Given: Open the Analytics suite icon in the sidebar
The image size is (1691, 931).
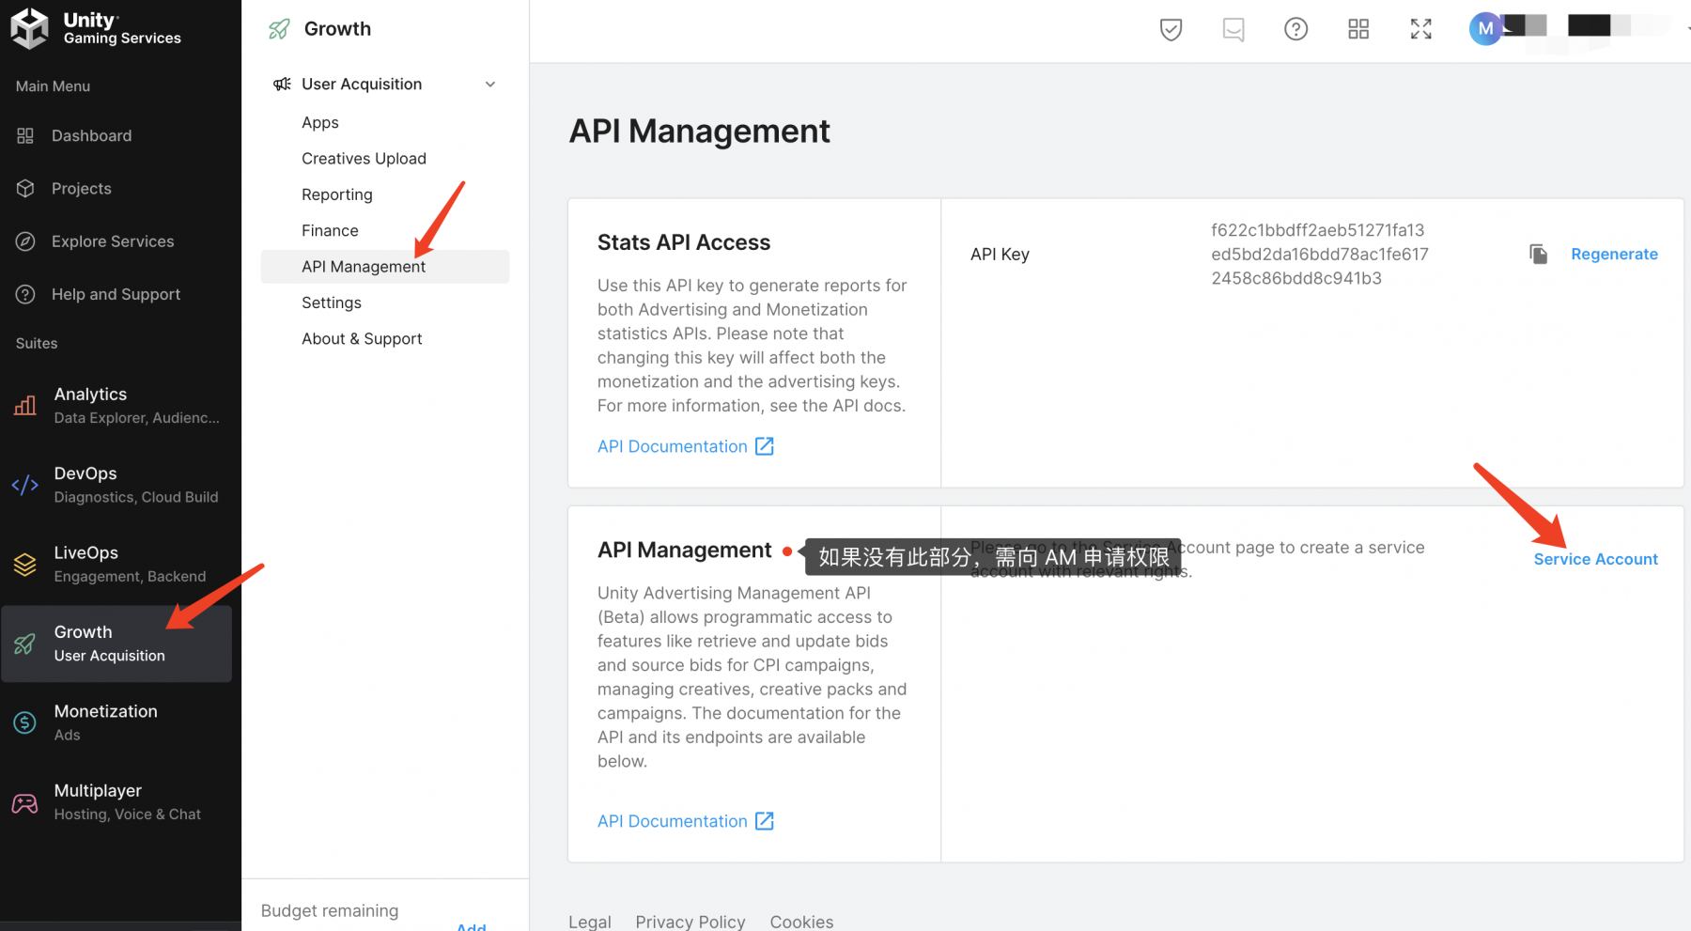Looking at the screenshot, I should [x=24, y=405].
